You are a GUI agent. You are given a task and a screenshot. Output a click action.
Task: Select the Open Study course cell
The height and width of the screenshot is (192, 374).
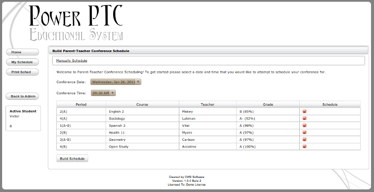(x=143, y=147)
